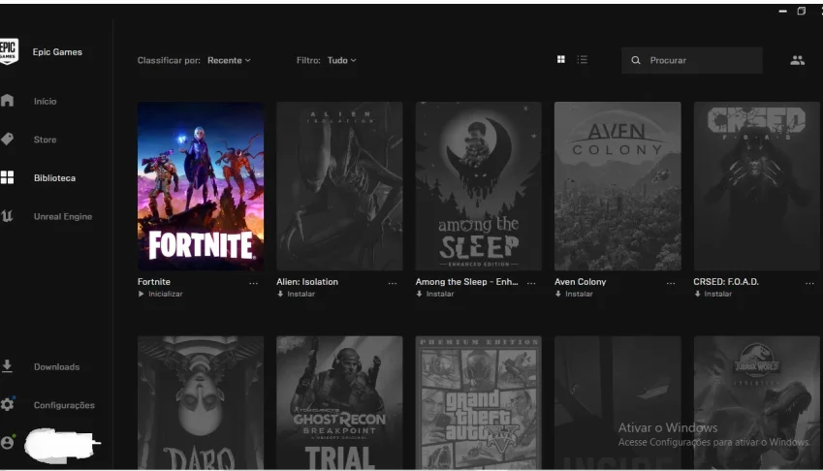Click the Aven Colony title text
The image size is (823, 471).
[580, 282]
